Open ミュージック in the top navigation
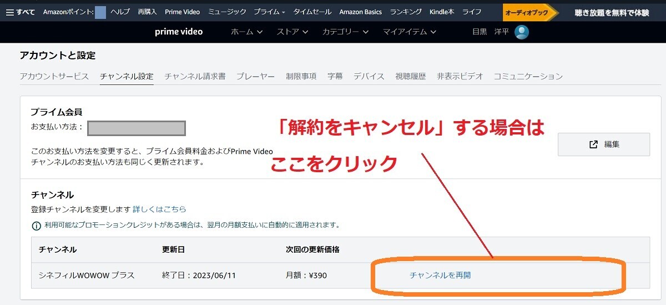666x305 pixels. [226, 12]
